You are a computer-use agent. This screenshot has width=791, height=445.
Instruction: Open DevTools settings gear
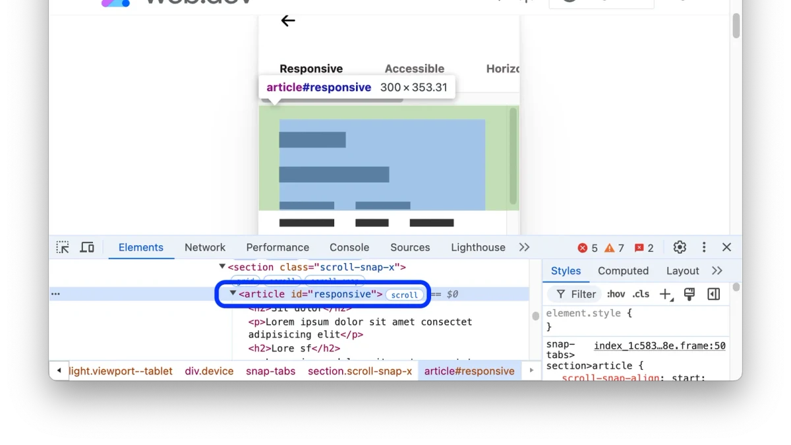coord(680,247)
